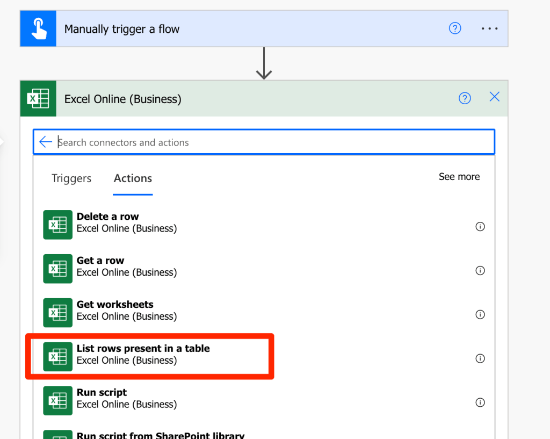
Task: View info about Run script action
Action: (480, 402)
